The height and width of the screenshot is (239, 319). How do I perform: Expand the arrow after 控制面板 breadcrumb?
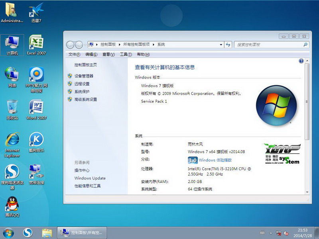tap(120, 45)
